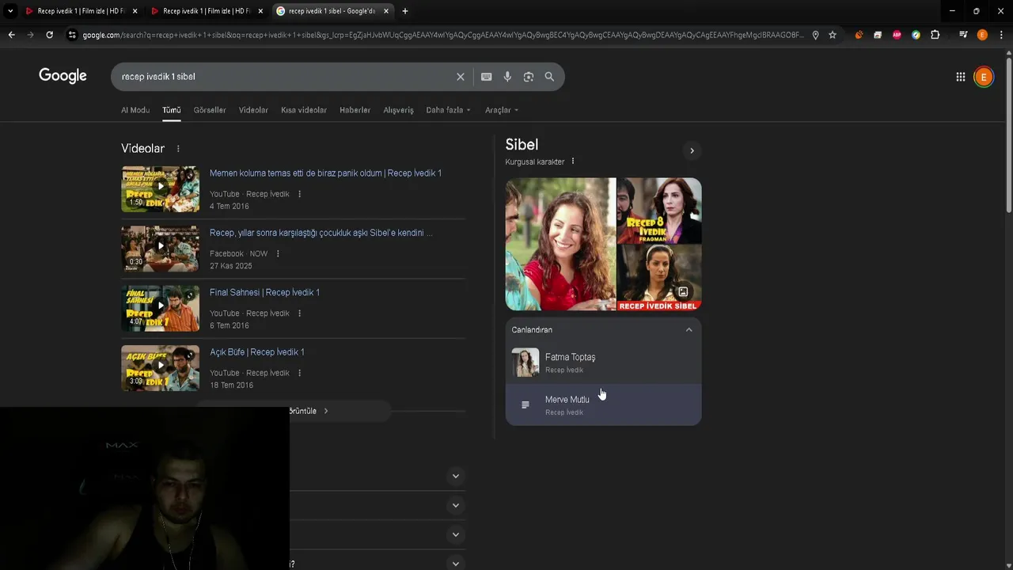
Task: Open more options for the 'Memen koluma' video
Action: point(299,194)
